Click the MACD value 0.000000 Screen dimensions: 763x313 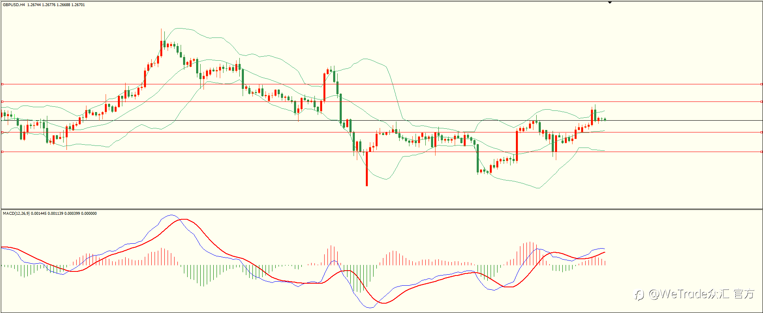click(x=89, y=214)
